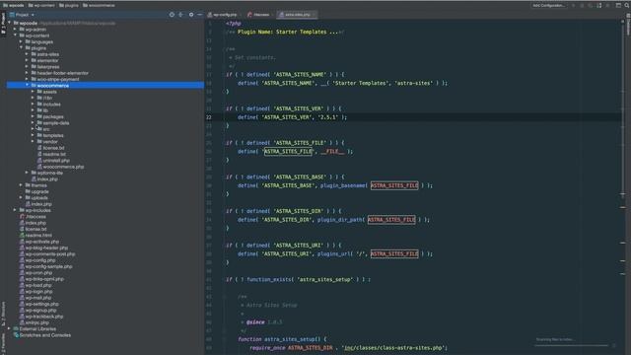Click the license.txt file icon under woocommerce
631x355 pixels.
pos(39,148)
